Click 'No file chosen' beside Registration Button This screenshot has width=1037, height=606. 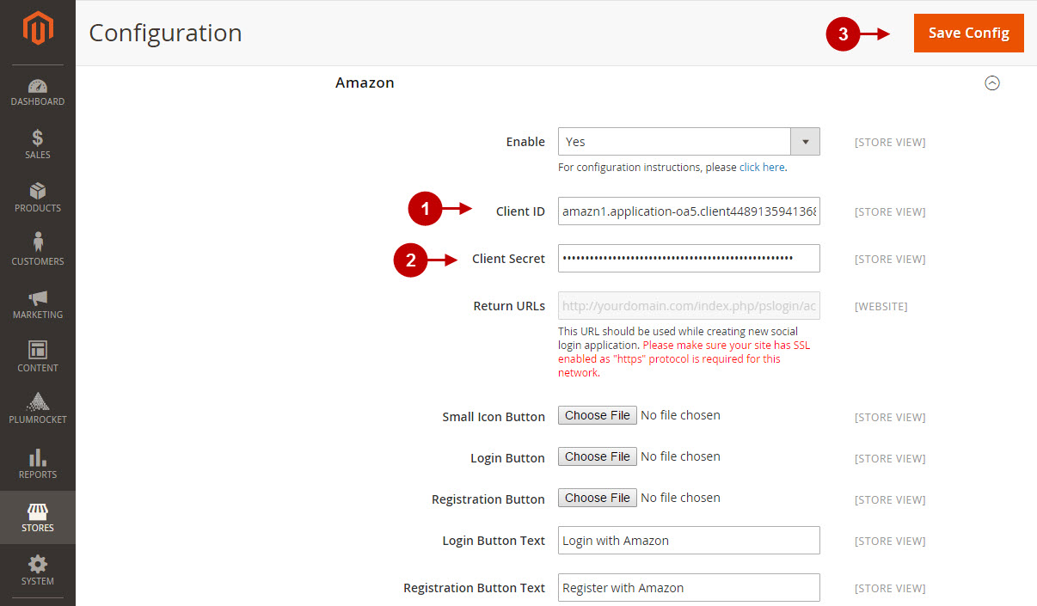point(681,498)
